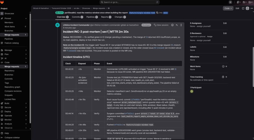Click main target branch link
The width and height of the screenshot is (254, 140).
pos(165,13)
